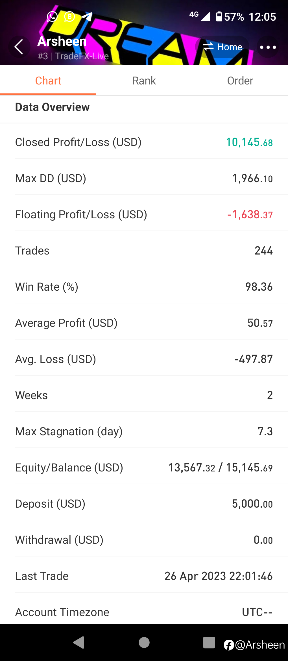The height and width of the screenshot is (661, 288).
Task: Tap the Arsheen account name
Action: 62,41
